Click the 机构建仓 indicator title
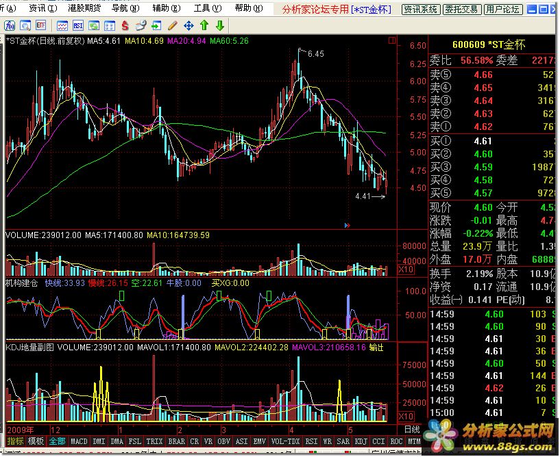This screenshot has height=457, width=560. pyautogui.click(x=22, y=283)
